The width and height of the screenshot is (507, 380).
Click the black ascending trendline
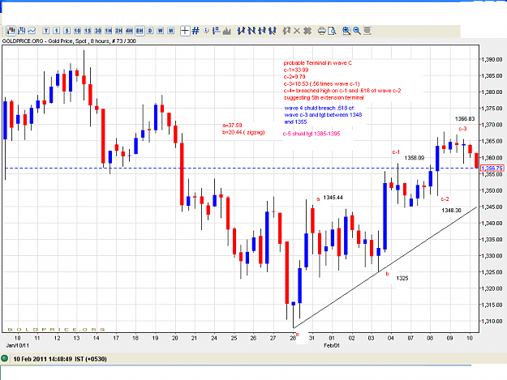point(385,267)
